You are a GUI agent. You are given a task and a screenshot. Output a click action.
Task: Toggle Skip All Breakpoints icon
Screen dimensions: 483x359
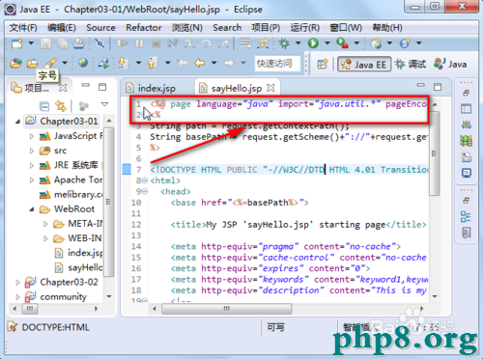pyautogui.click(x=99, y=43)
